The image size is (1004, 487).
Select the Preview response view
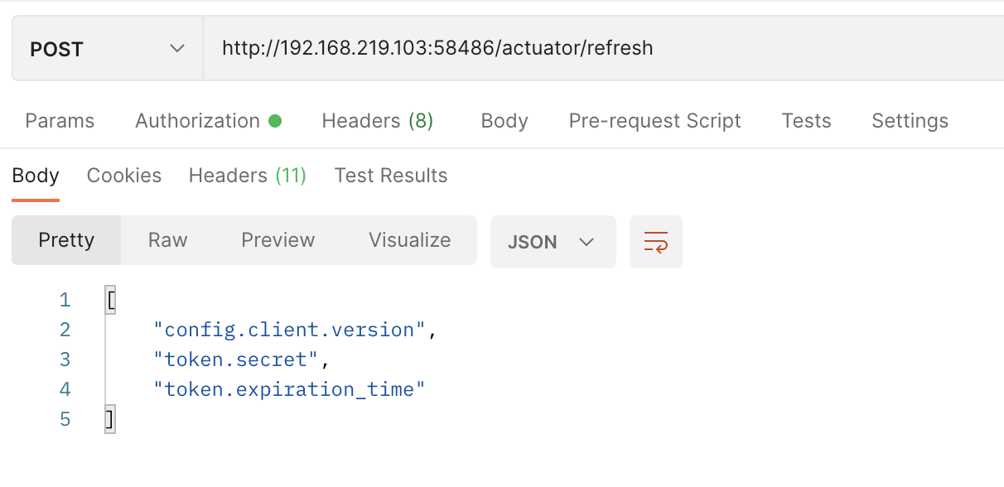coord(278,240)
